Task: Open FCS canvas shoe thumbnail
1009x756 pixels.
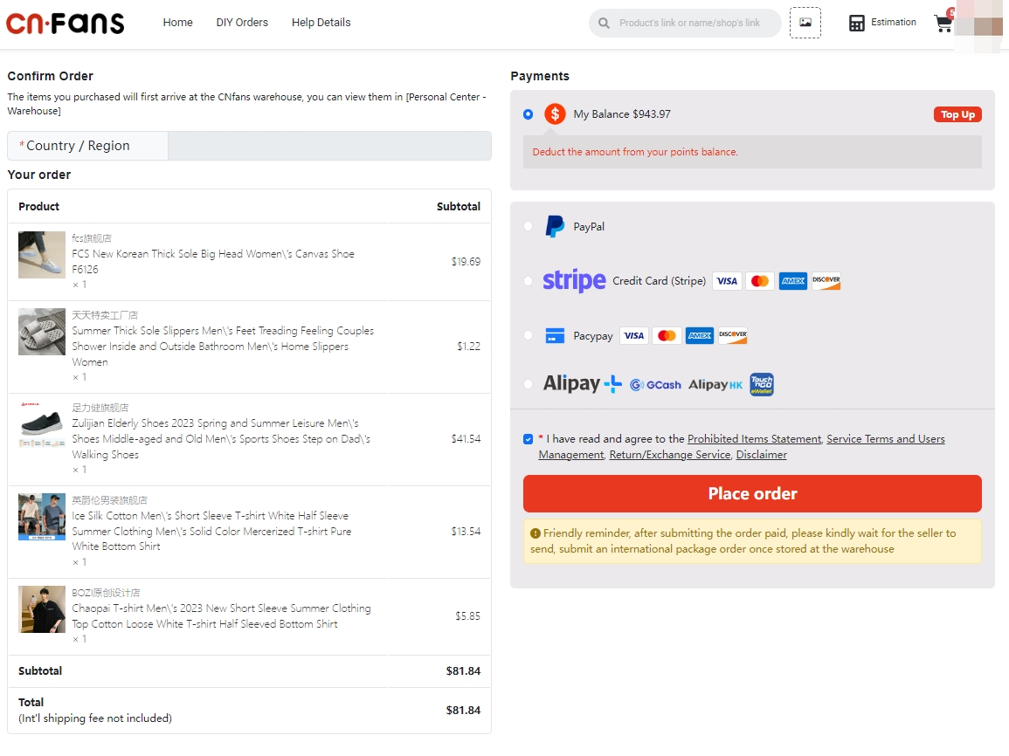Action: [x=42, y=255]
